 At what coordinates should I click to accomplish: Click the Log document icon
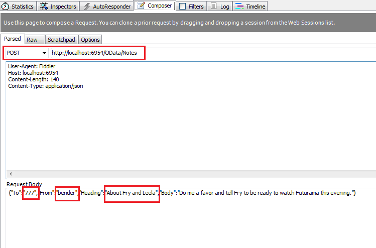tap(213, 6)
